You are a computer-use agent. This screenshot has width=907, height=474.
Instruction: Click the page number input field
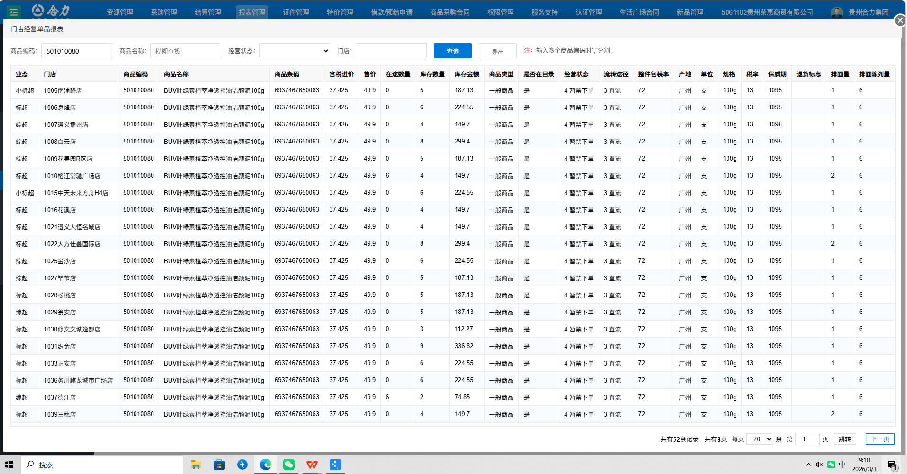(x=807, y=439)
